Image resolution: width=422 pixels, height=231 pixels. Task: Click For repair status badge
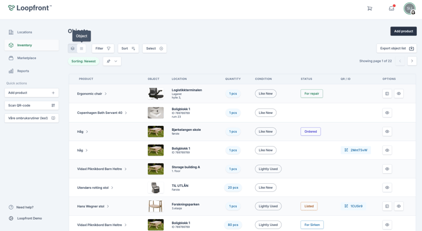[312, 94]
